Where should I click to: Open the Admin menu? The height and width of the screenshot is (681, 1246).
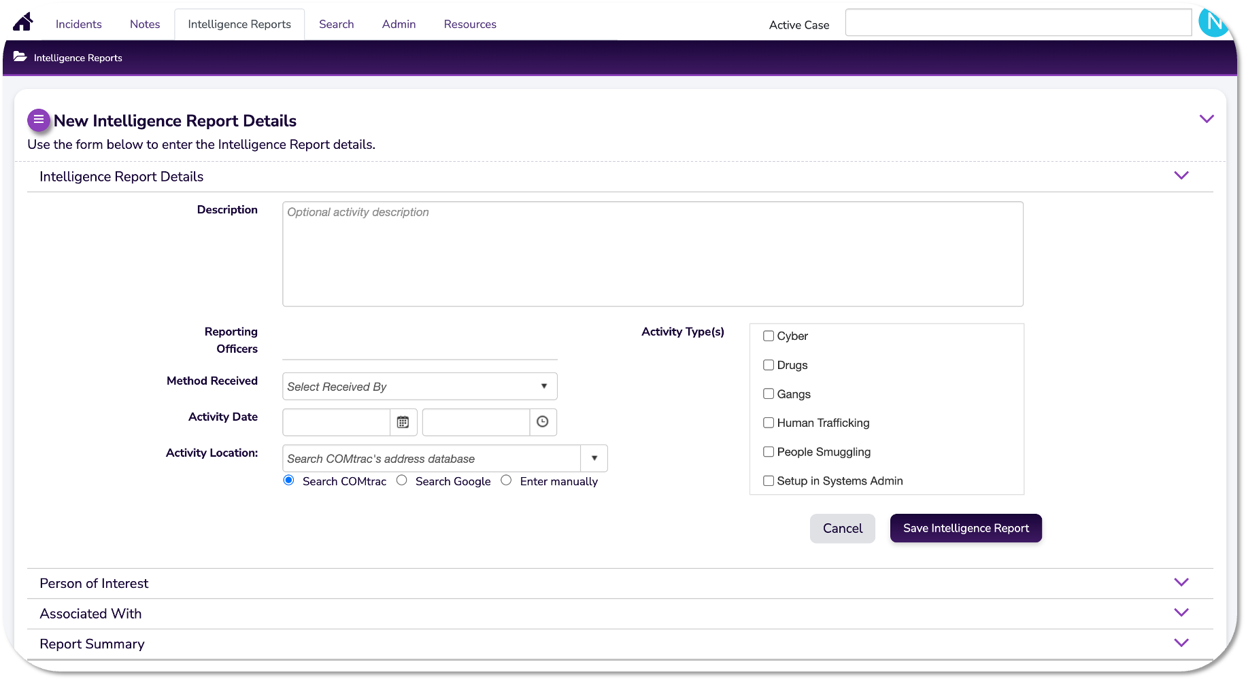click(x=399, y=24)
